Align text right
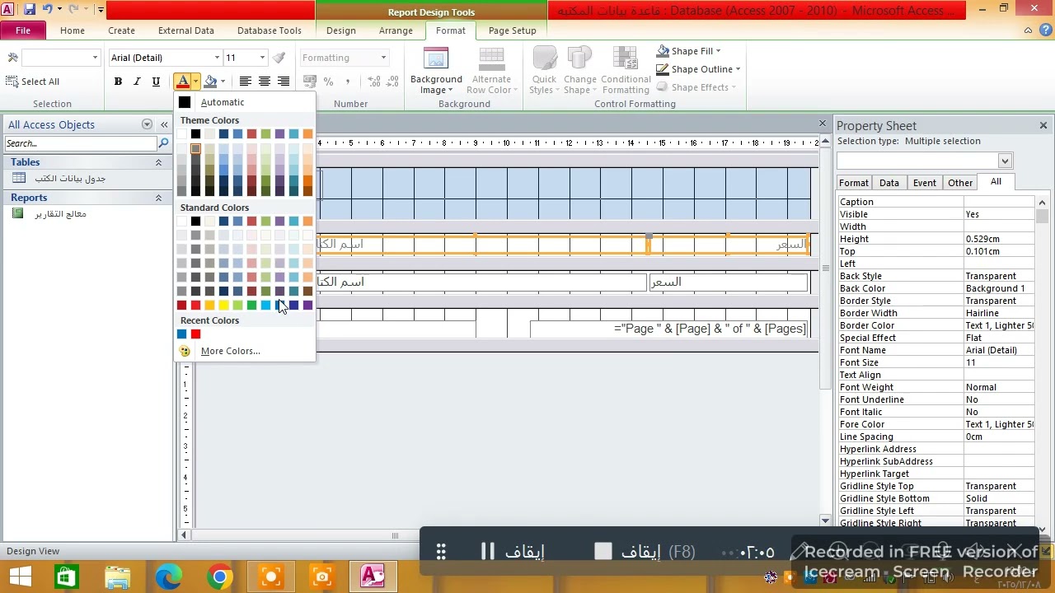The image size is (1055, 593). pyautogui.click(x=284, y=82)
